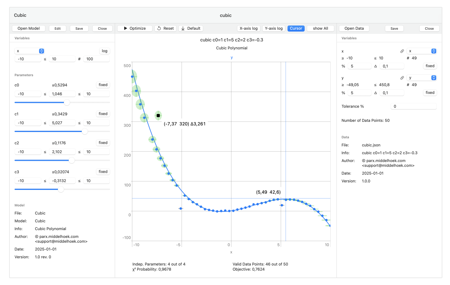Click the link icon beside data variable x
This screenshot has width=450, height=285.
point(402,51)
